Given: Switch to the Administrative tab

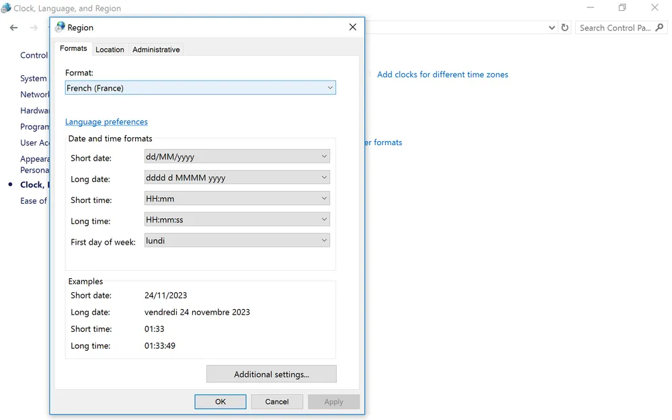Looking at the screenshot, I should point(156,49).
